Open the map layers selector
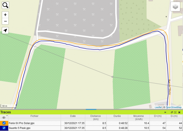 (175, 7)
